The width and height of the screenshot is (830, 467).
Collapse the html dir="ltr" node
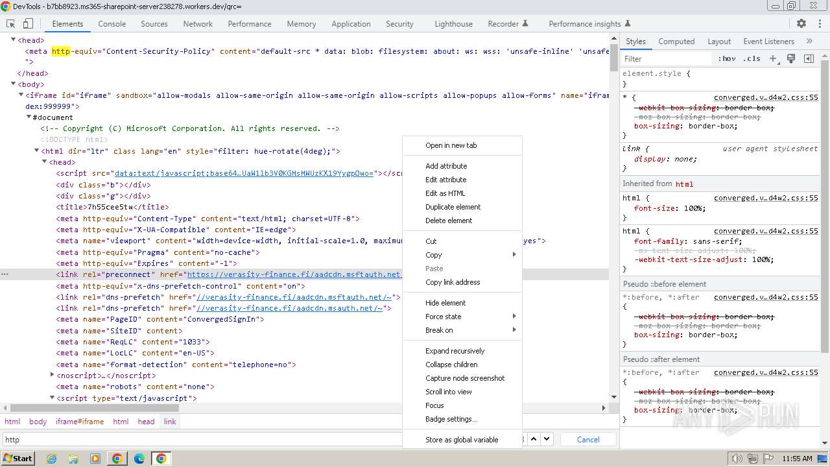pyautogui.click(x=36, y=151)
